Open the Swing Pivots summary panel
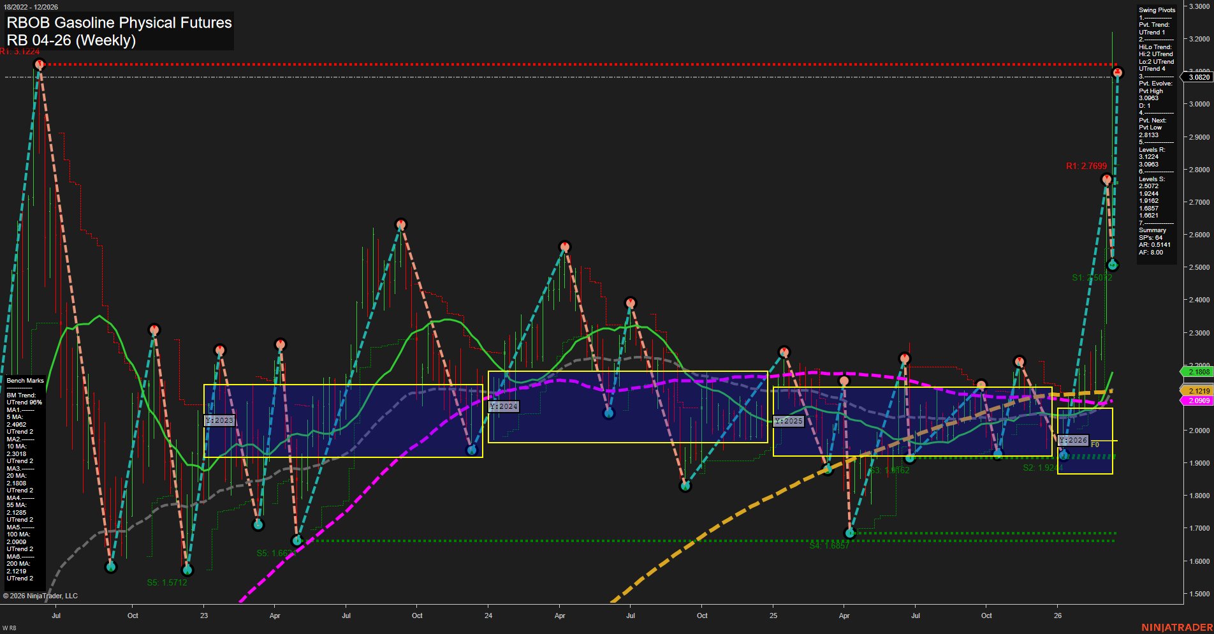 click(x=1156, y=10)
